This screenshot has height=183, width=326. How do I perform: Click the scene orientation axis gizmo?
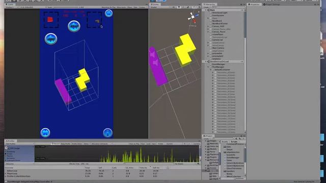[x=193, y=17]
